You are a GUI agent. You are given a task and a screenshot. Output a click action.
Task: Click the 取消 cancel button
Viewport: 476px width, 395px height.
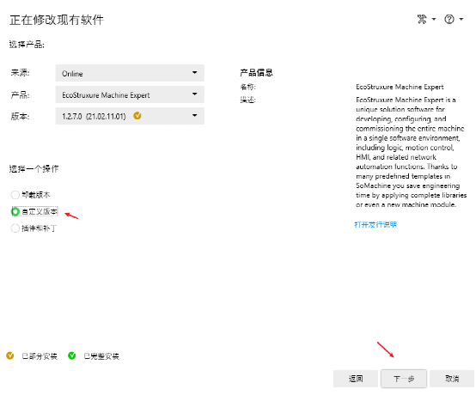[452, 379]
